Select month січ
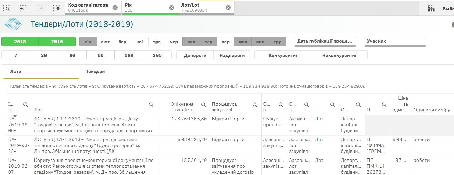 coord(88,42)
